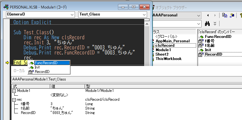Select f名前 member in Object Browser
242x120 pixels.
coord(210,45)
